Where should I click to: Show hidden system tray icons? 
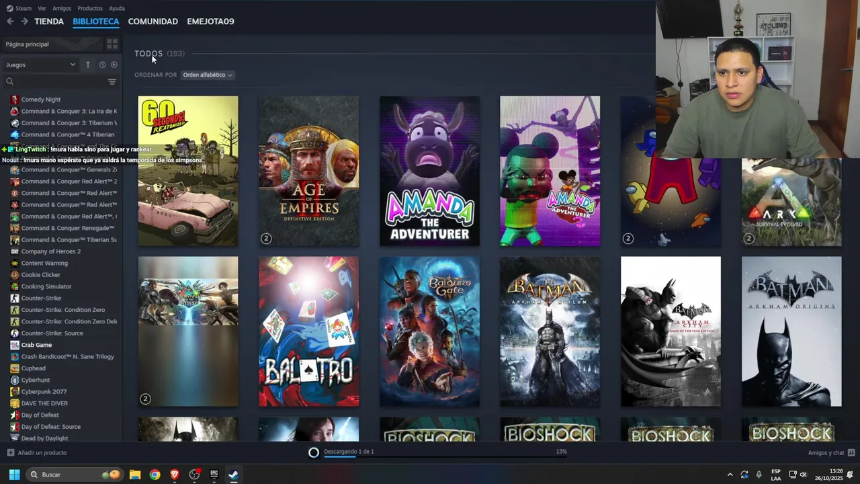point(730,475)
